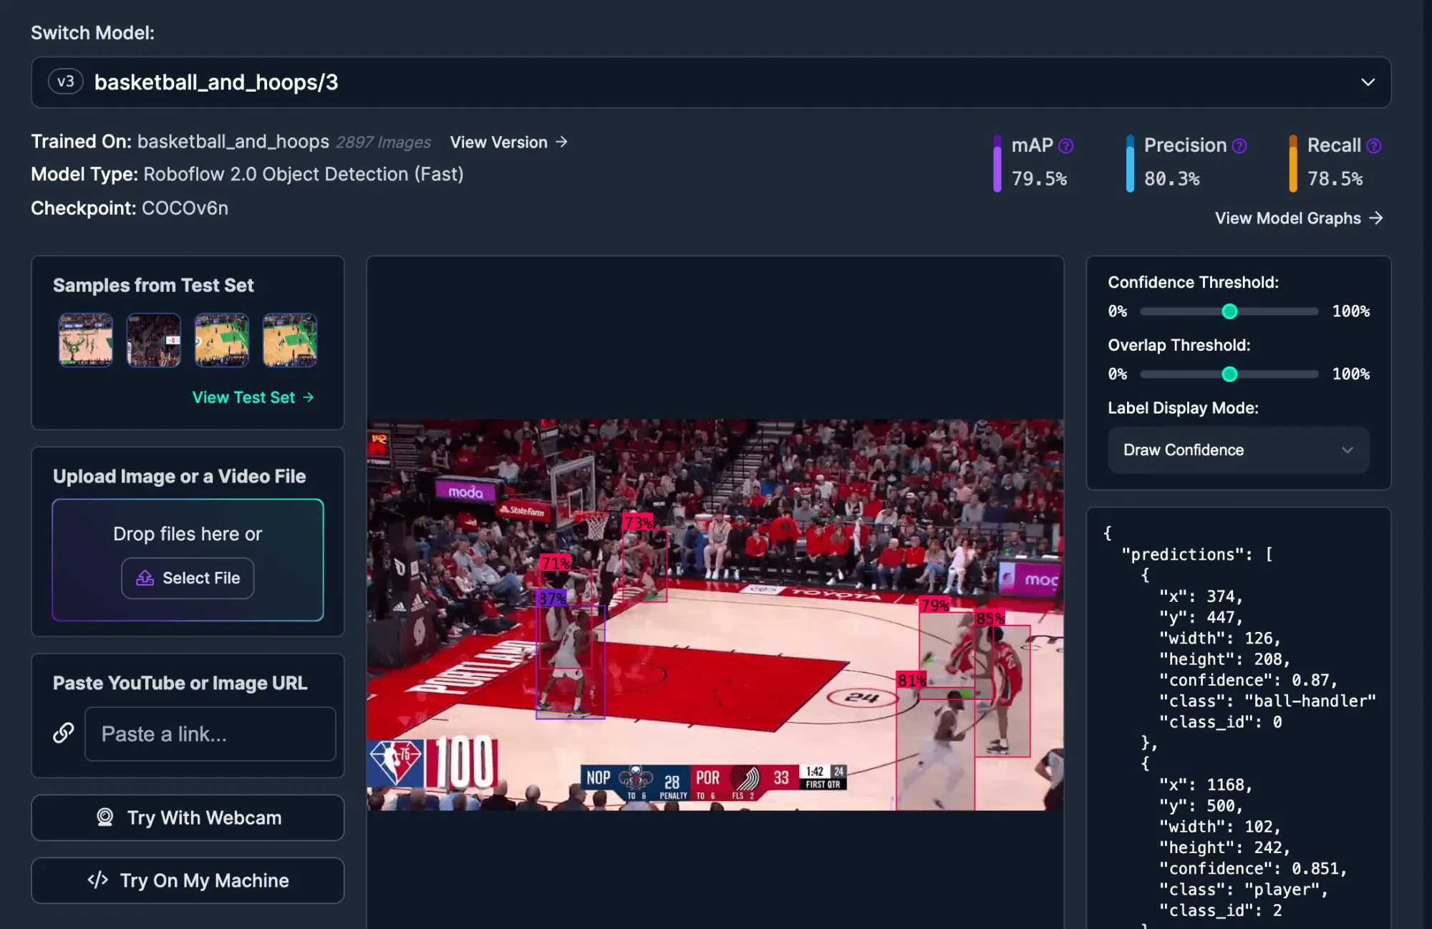The width and height of the screenshot is (1432, 929).
Task: Select the first test set sample thumbnail
Action: coord(86,340)
